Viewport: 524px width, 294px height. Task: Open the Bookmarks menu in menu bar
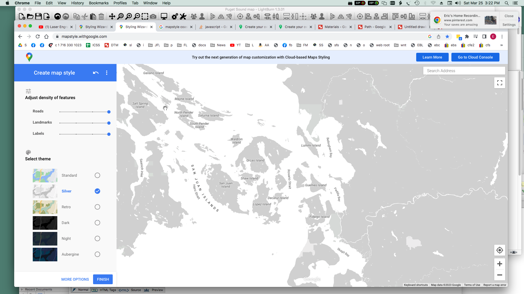[99, 3]
